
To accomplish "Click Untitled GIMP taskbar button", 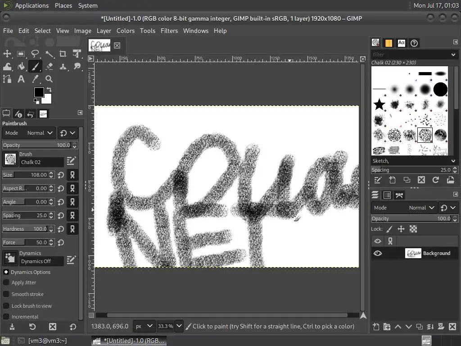I will click(129, 341).
